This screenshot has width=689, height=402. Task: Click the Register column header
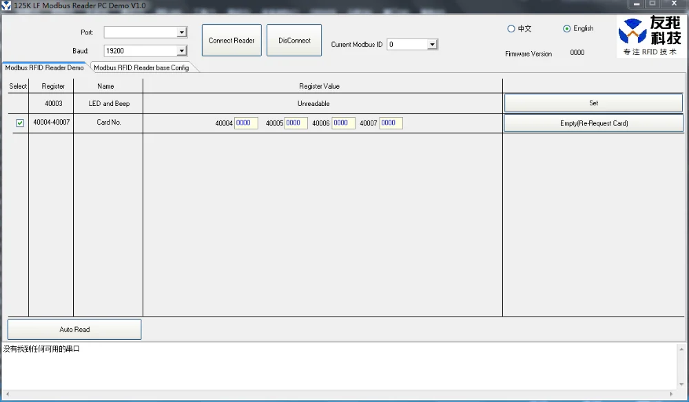tap(53, 87)
